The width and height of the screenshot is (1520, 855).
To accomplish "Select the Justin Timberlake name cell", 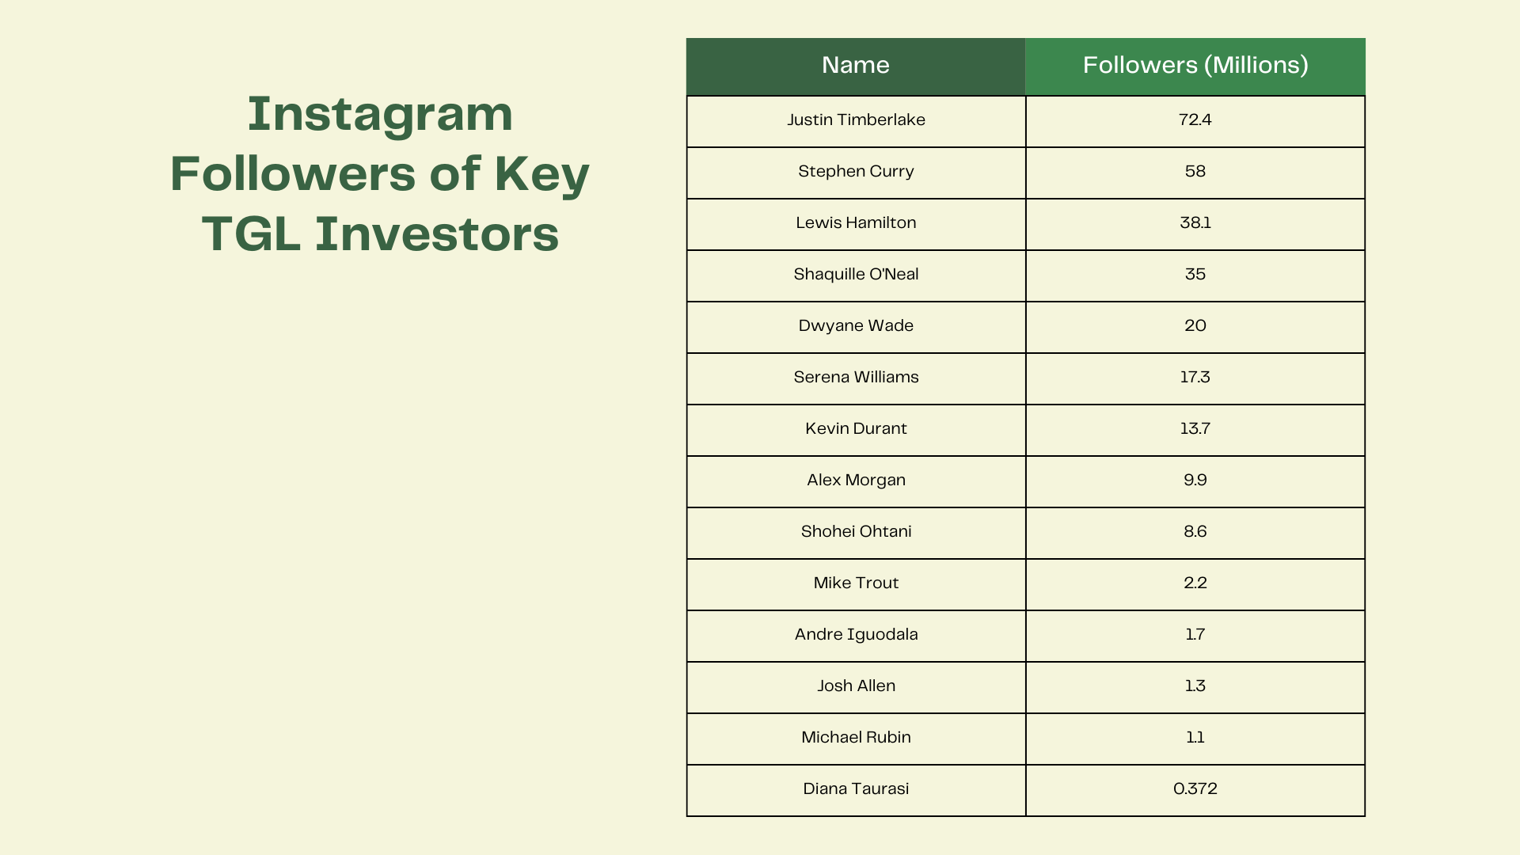I will 856,120.
